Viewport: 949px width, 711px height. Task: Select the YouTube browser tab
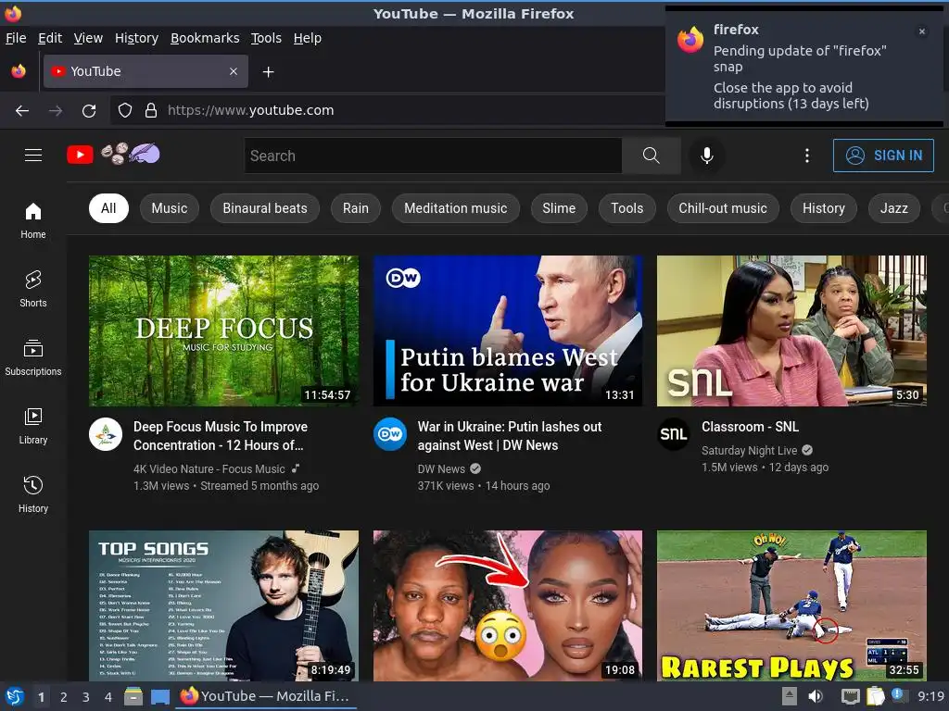click(146, 71)
